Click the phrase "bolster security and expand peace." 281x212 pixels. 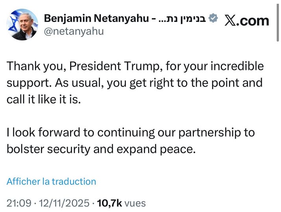(101, 150)
